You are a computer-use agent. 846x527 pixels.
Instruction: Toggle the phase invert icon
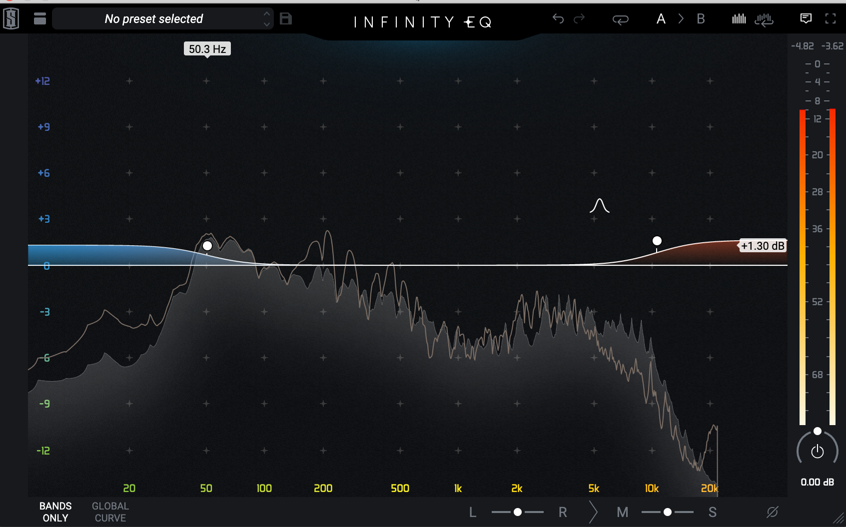[773, 512]
